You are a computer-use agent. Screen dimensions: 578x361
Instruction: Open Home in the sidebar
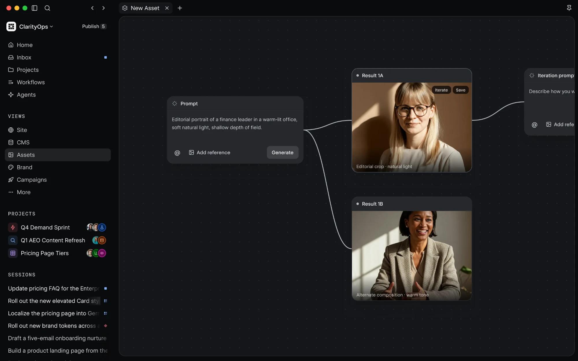click(x=58, y=45)
